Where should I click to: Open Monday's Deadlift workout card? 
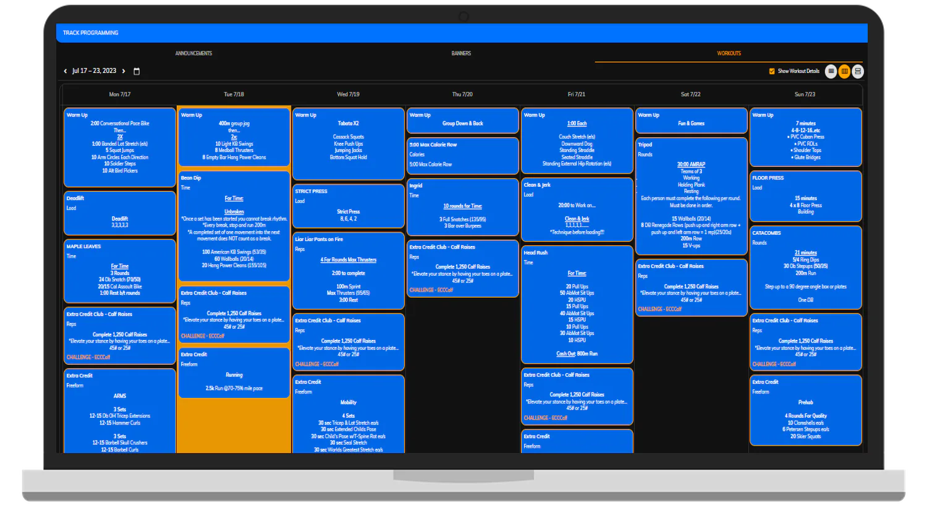(x=120, y=213)
